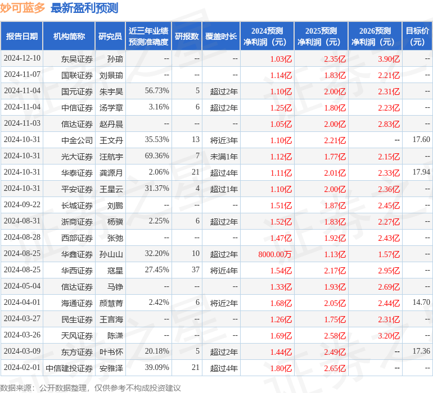Screen dimensions: 433x393
Task: Click institution 华西证券
Action: tap(77, 271)
